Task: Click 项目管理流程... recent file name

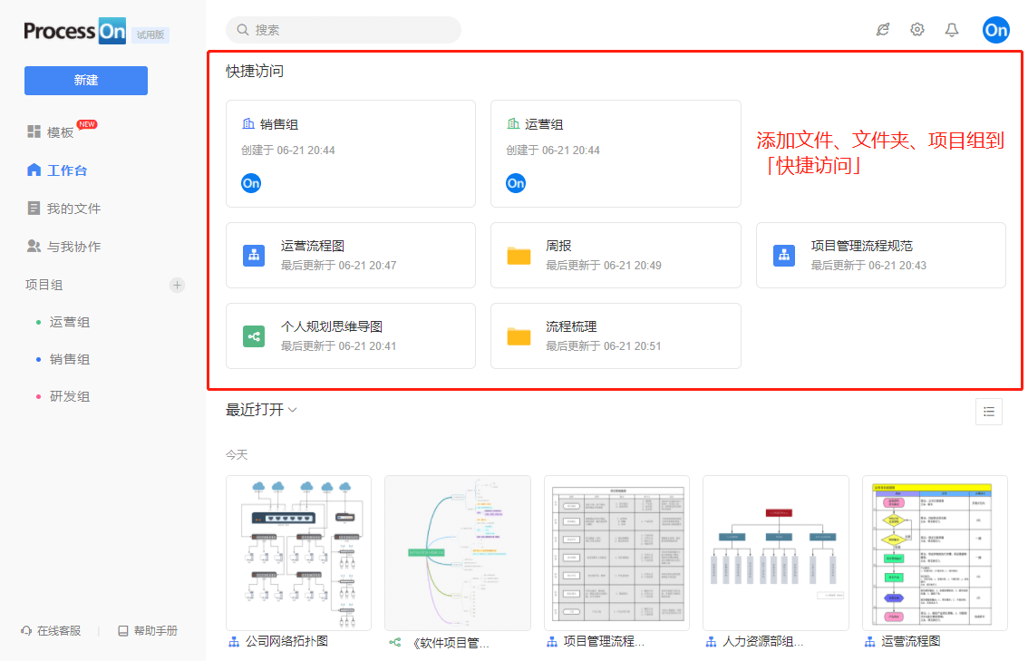Action: [604, 641]
